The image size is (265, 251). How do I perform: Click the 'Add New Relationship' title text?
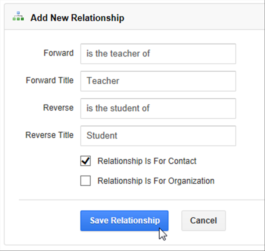[x=77, y=18]
